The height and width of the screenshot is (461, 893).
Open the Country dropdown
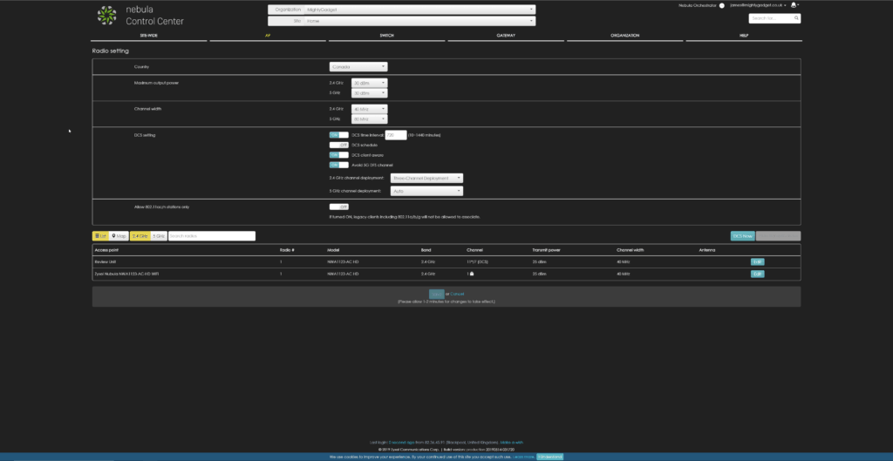pyautogui.click(x=358, y=66)
